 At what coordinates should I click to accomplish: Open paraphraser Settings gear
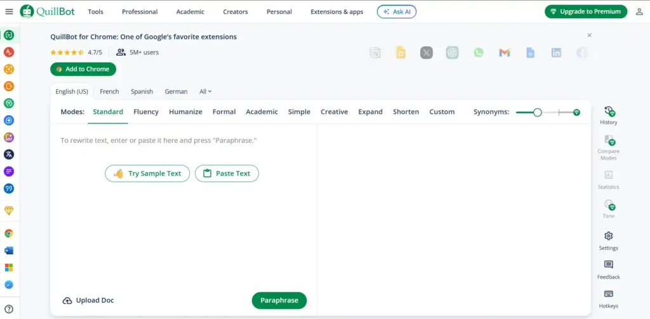[608, 240]
